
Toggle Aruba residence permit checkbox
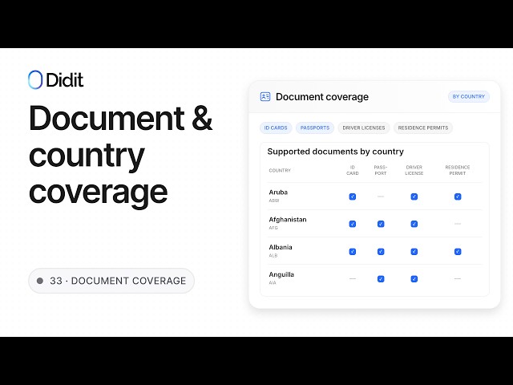(458, 197)
